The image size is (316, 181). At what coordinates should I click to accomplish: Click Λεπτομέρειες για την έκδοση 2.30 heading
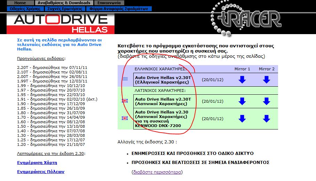[50, 154]
